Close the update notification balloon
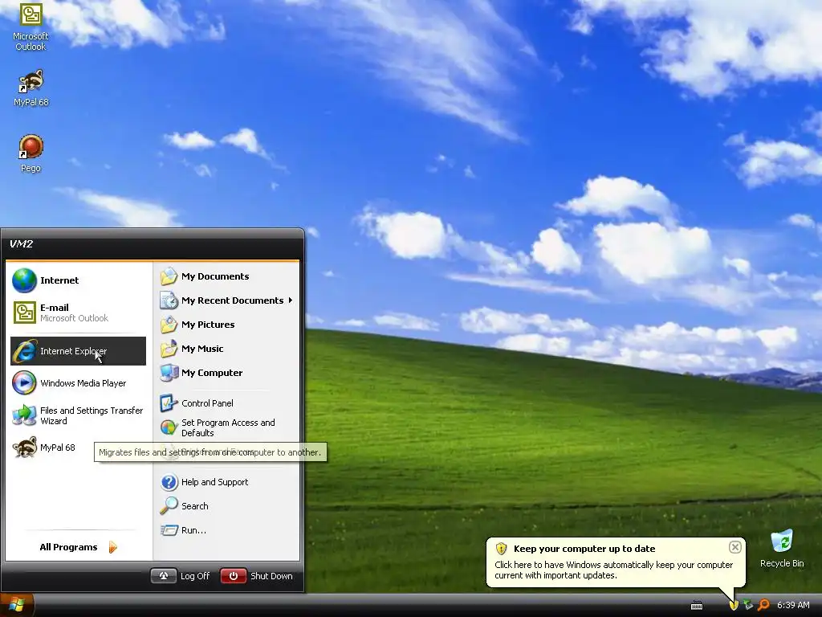 pyautogui.click(x=735, y=547)
